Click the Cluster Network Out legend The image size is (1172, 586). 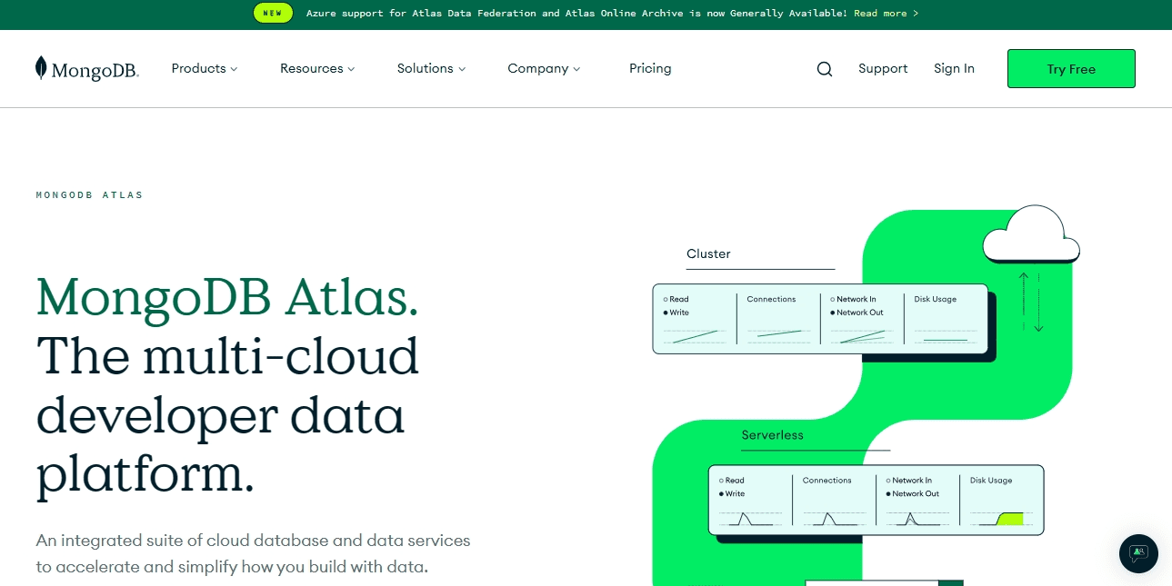856,313
